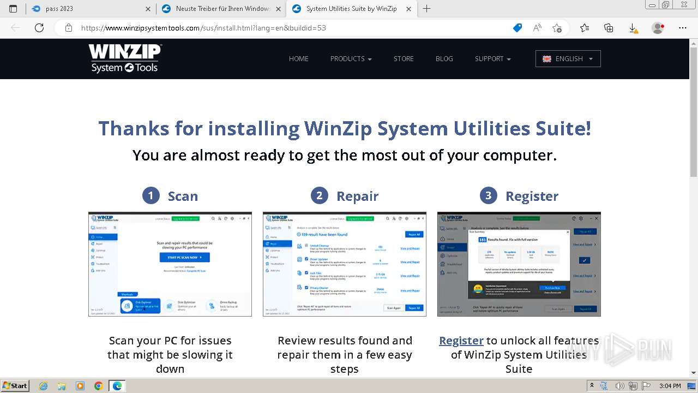
Task: Open the BLOG nav link
Action: click(x=444, y=58)
